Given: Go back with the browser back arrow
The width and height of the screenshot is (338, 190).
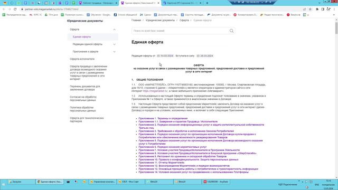Looking at the screenshot, I should pos(4,9).
